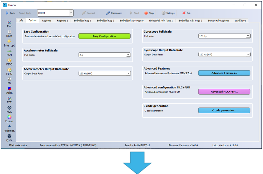
Task: Click the Board = ProfiMEMSTool text
Action: coord(137,145)
